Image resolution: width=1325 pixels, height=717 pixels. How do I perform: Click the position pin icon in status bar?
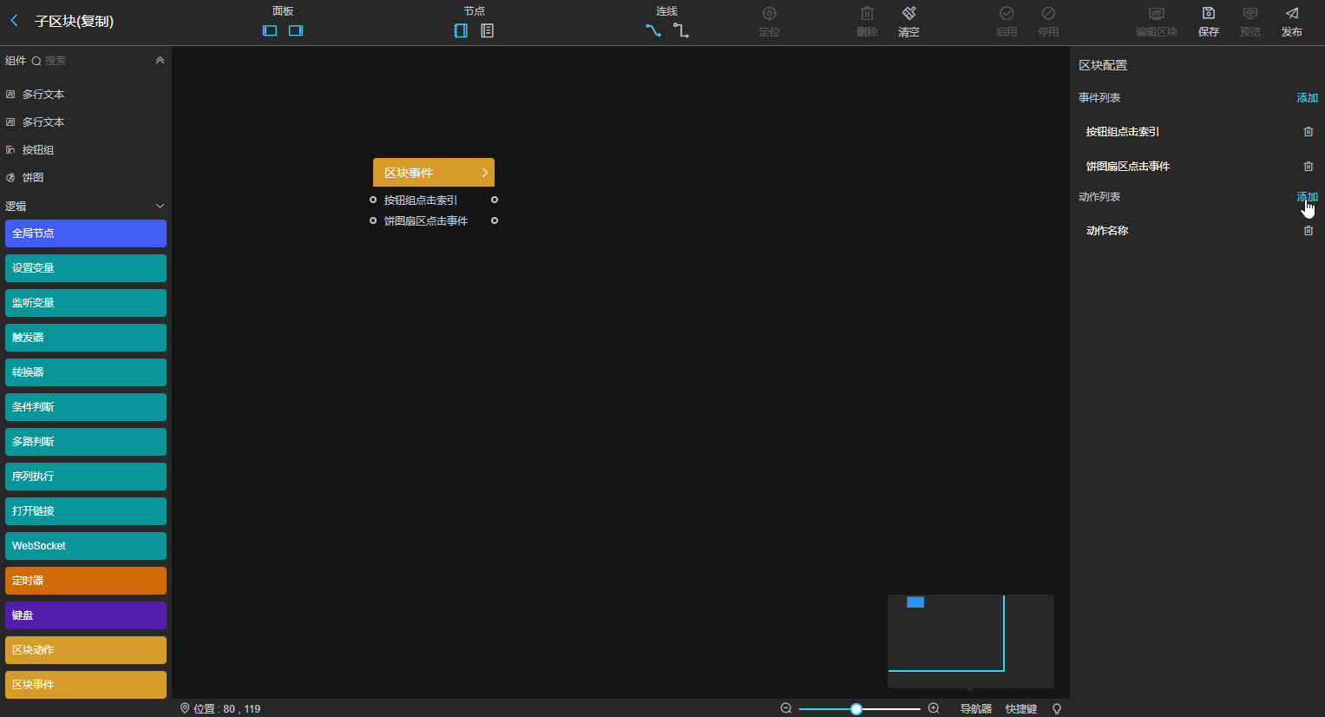click(x=185, y=708)
